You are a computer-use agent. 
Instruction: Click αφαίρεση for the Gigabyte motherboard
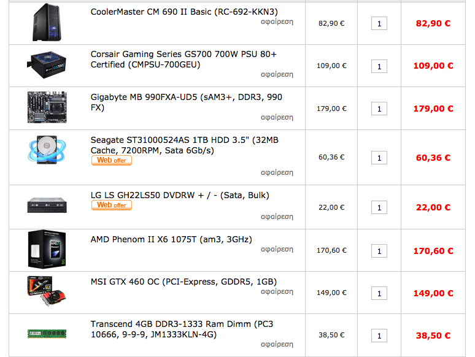(x=277, y=118)
